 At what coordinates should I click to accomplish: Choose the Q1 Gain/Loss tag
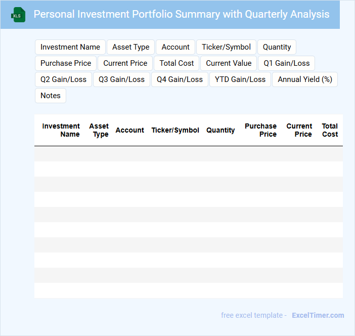287,63
